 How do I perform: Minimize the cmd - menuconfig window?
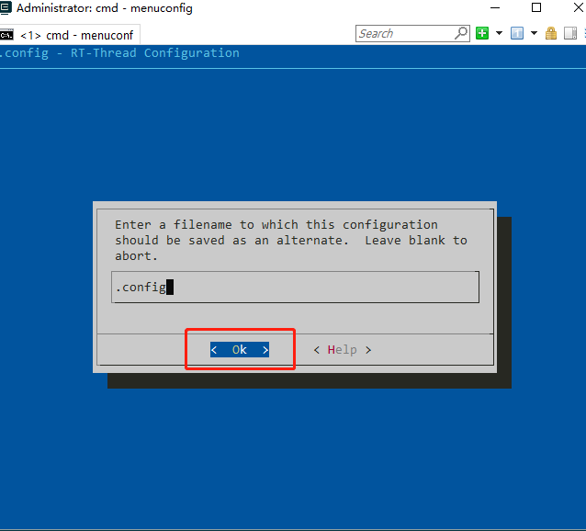pos(495,7)
